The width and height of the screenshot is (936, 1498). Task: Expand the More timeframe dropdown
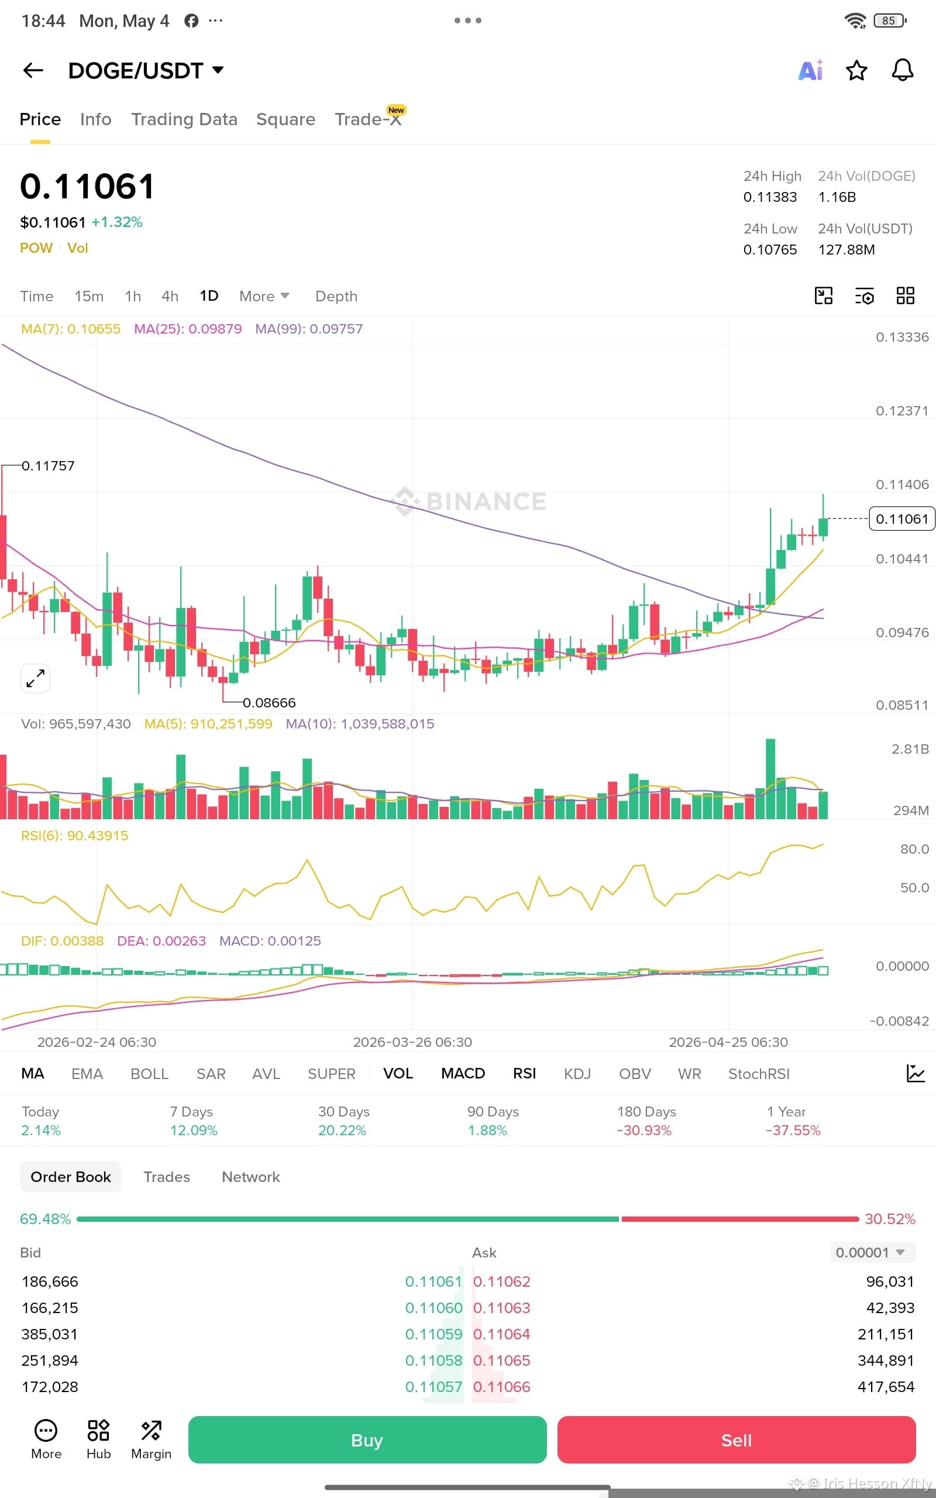click(x=264, y=296)
